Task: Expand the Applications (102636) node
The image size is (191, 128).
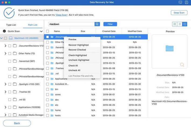Action: [5, 107]
